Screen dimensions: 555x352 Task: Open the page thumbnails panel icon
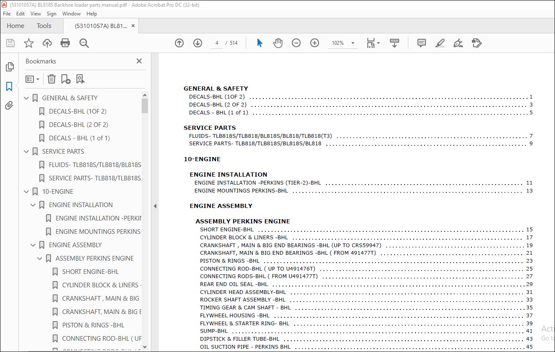pos(9,67)
